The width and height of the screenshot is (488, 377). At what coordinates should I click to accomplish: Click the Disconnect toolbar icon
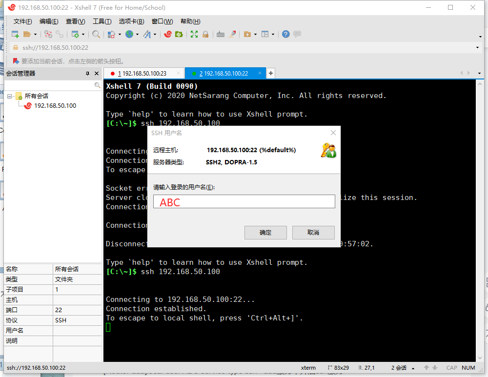[x=48, y=34]
